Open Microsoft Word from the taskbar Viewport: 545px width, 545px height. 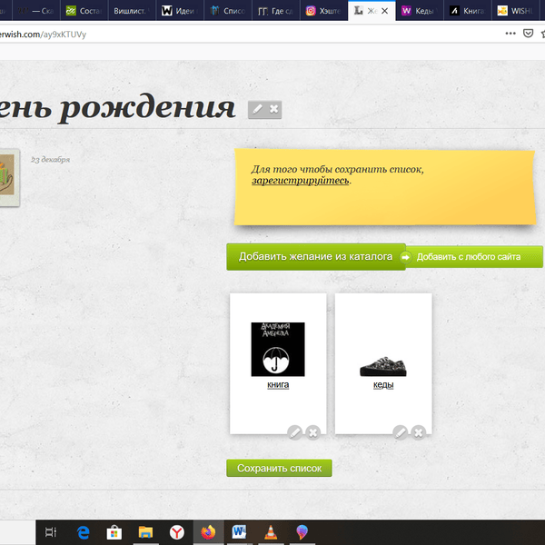click(239, 532)
